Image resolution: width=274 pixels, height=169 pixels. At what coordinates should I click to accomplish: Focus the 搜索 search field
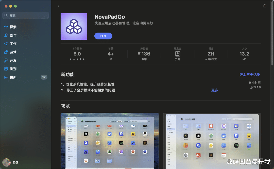26,16
